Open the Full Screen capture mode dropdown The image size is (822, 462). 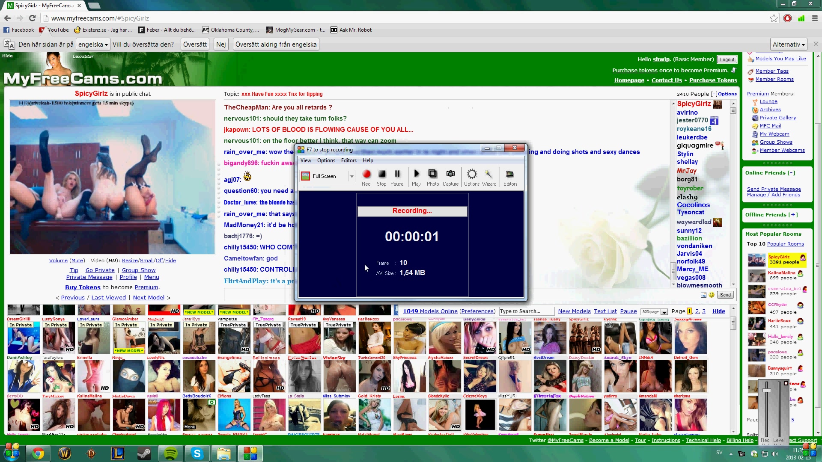pyautogui.click(x=351, y=176)
